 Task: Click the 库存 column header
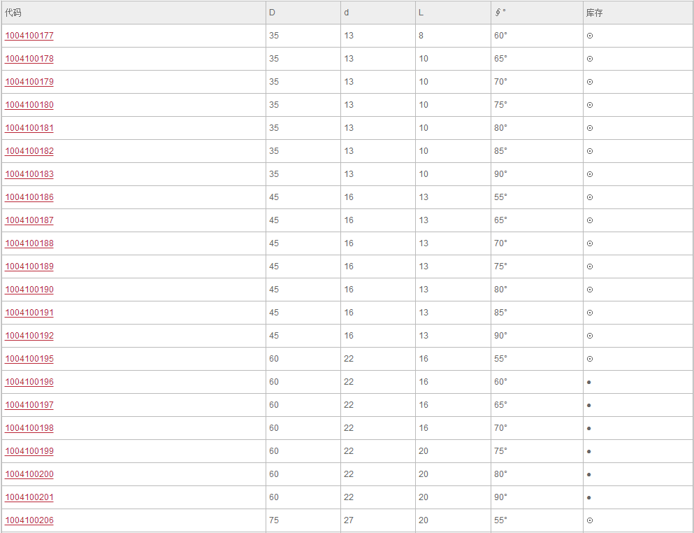coord(595,13)
